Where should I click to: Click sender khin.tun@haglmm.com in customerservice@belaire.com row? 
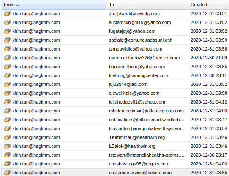(x=36, y=173)
